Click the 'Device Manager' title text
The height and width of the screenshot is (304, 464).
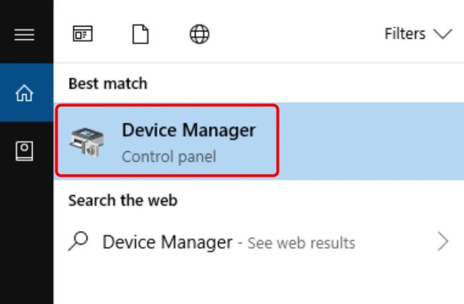[189, 130]
